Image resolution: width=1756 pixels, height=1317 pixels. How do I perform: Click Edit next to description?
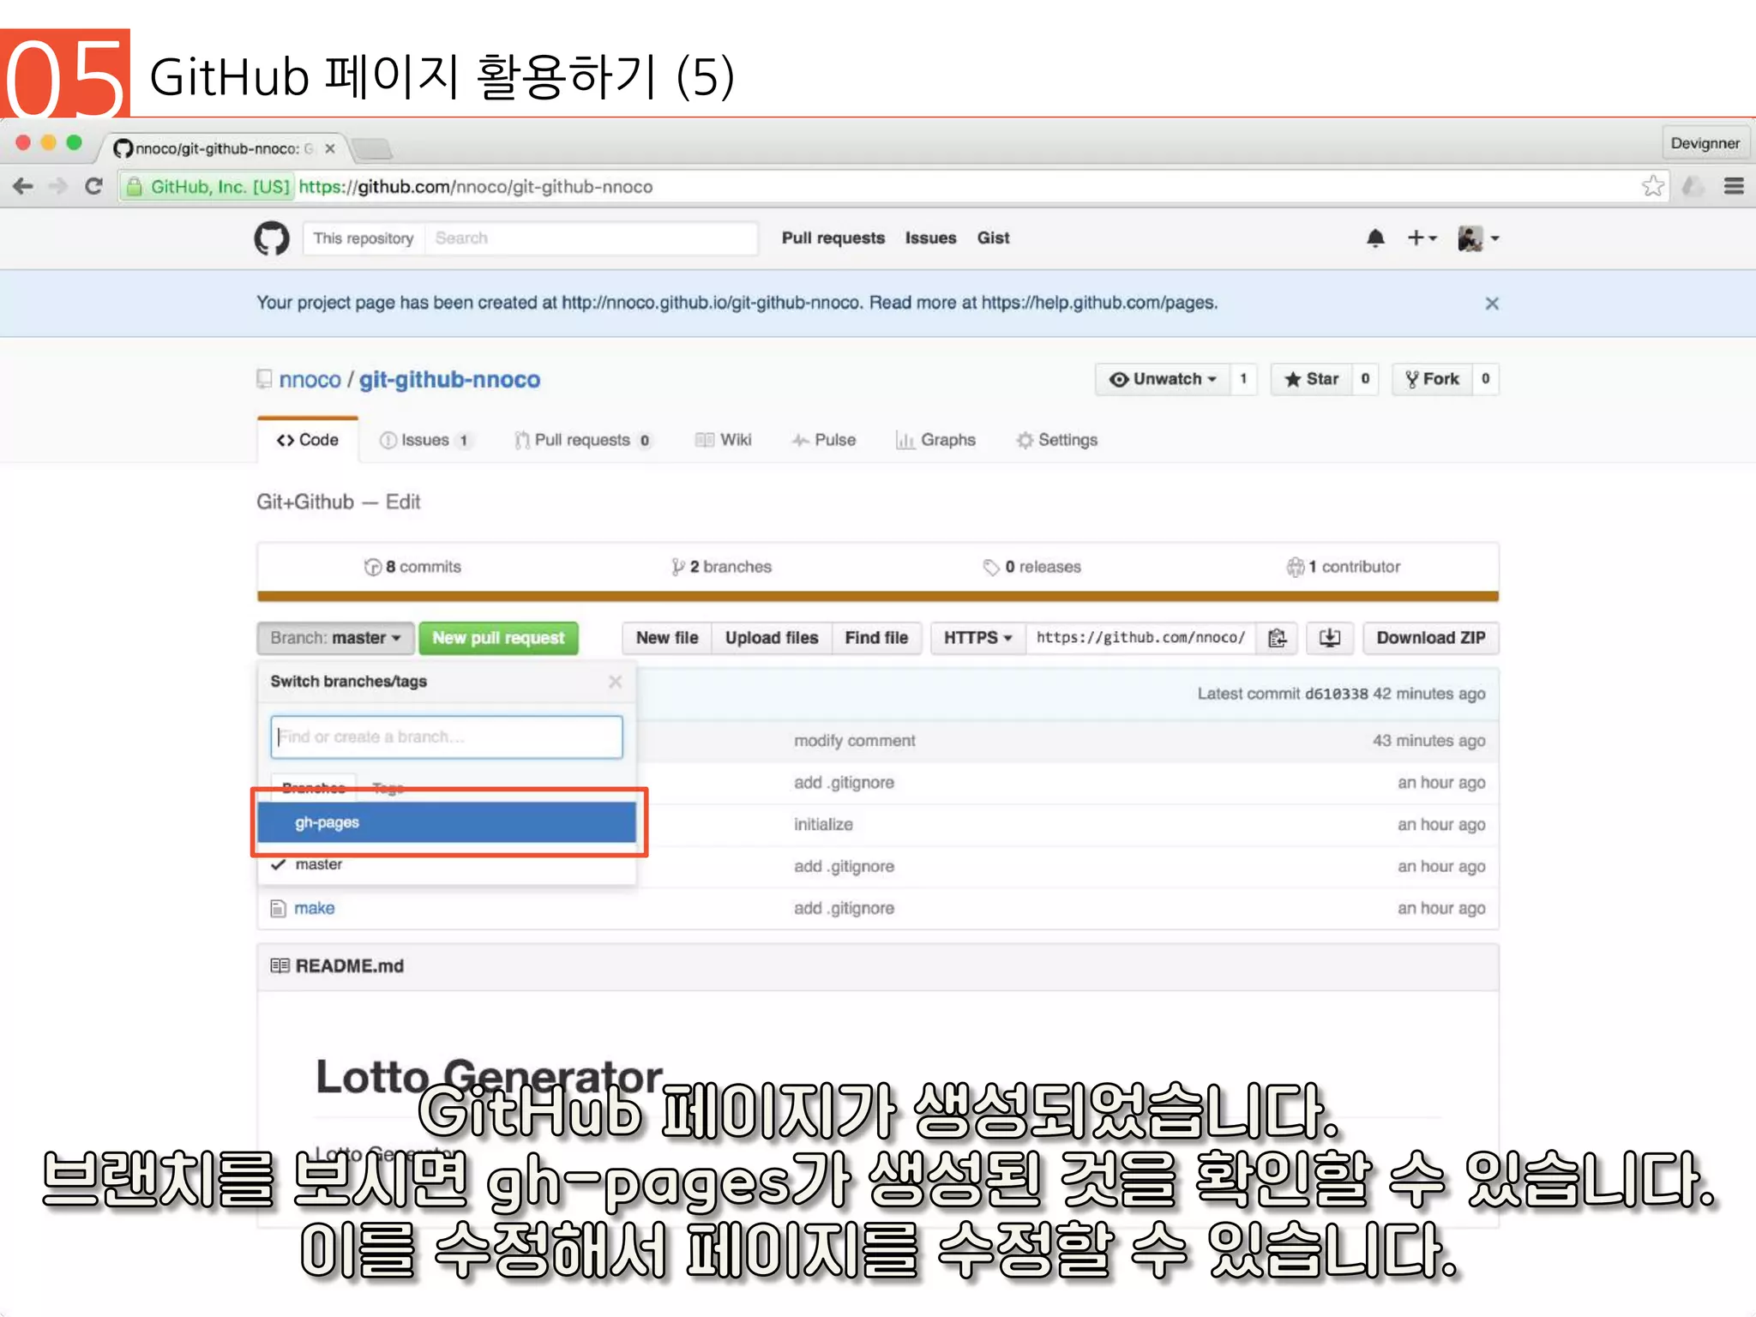(x=403, y=502)
